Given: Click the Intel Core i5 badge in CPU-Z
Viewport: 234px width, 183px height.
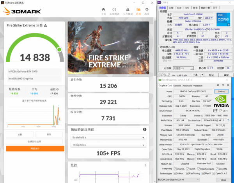Looking at the screenshot, I should [x=223, y=19].
